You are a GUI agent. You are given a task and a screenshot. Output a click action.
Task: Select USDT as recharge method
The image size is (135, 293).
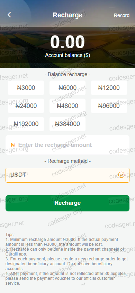click(x=67, y=175)
